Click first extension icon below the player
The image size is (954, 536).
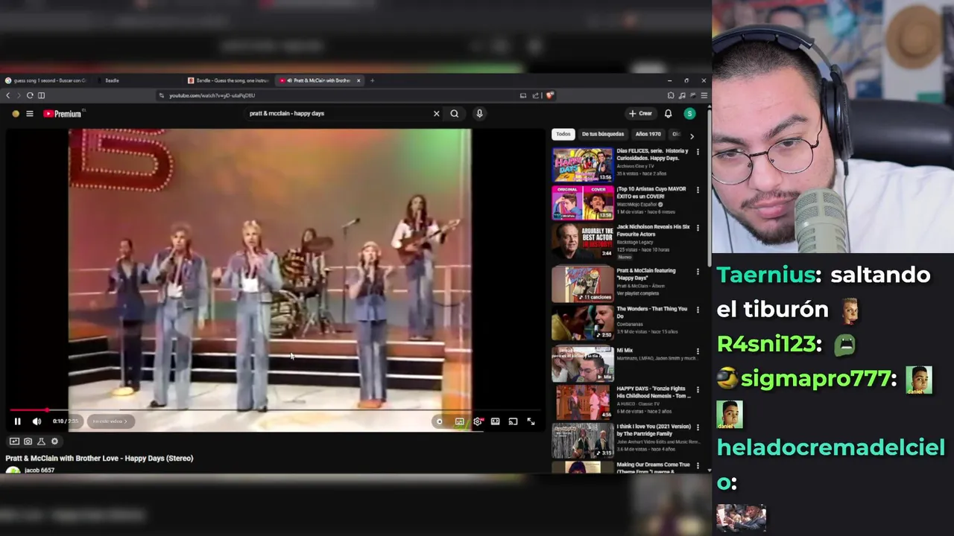pos(14,441)
